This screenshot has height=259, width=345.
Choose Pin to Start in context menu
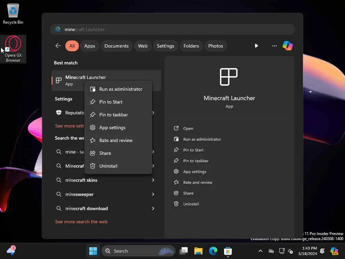click(x=118, y=102)
